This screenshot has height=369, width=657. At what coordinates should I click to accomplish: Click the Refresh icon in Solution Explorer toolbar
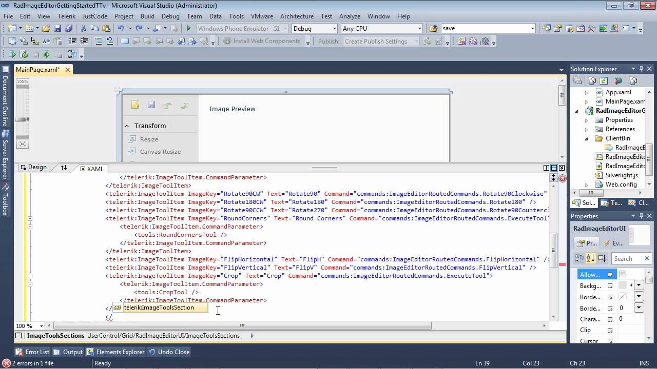604,81
